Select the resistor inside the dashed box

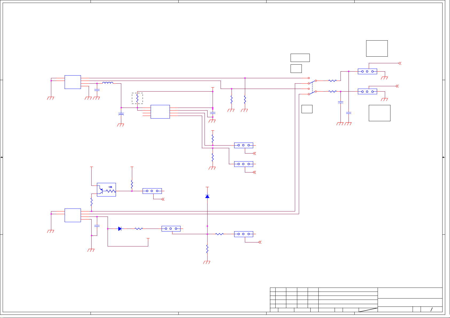[x=137, y=98]
